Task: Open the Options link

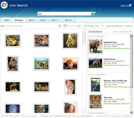Action: pos(129,26)
